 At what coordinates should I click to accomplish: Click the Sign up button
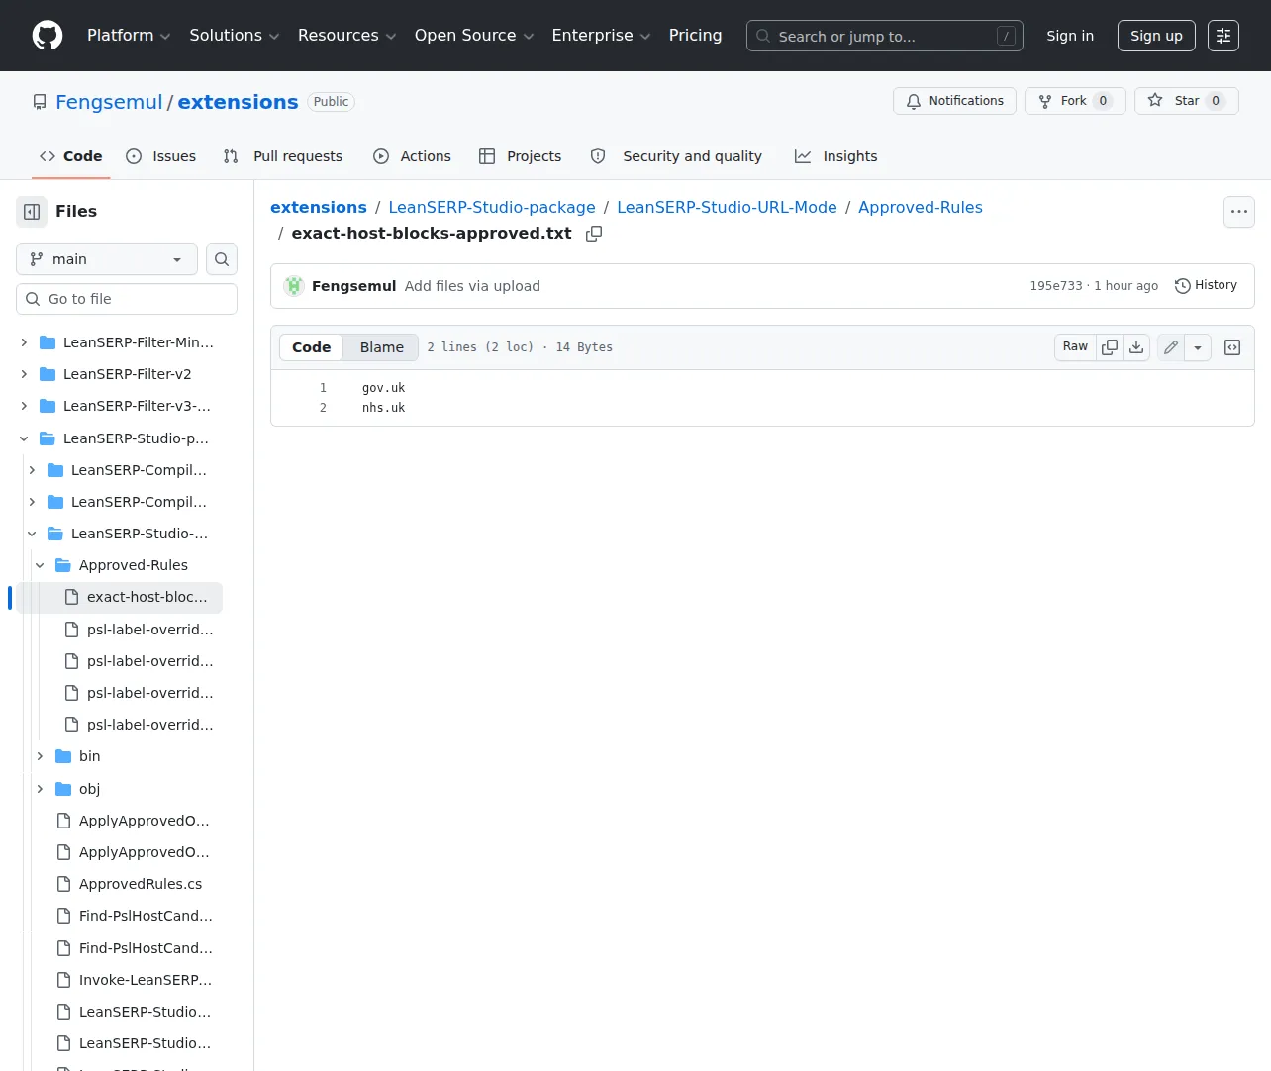click(1156, 36)
